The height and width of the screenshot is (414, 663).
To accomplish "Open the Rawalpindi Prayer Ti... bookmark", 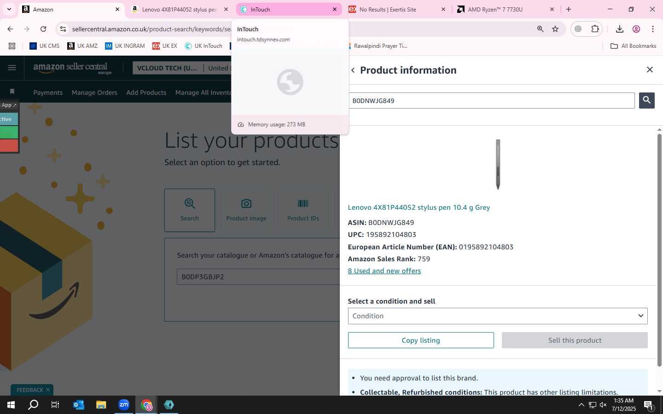I will 380,46.
